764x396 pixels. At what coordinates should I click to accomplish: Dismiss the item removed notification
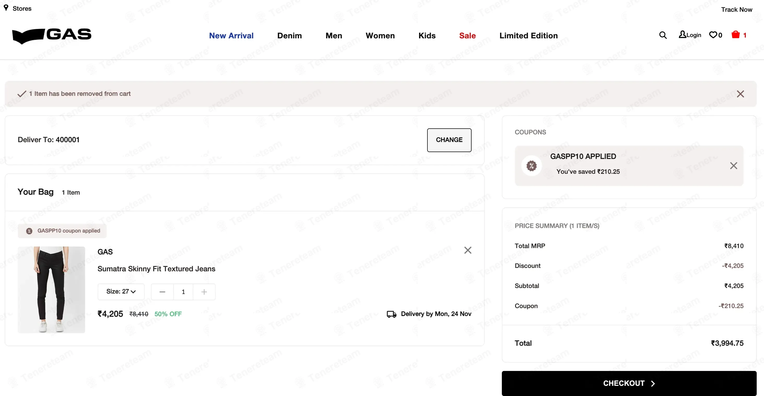[740, 94]
